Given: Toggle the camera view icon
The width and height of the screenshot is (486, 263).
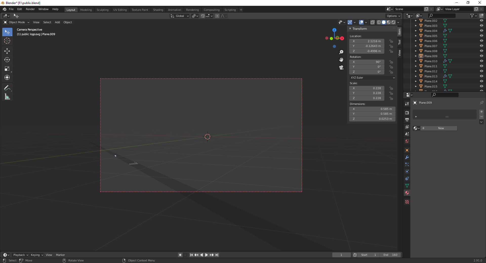Looking at the screenshot, I should coord(341,68).
